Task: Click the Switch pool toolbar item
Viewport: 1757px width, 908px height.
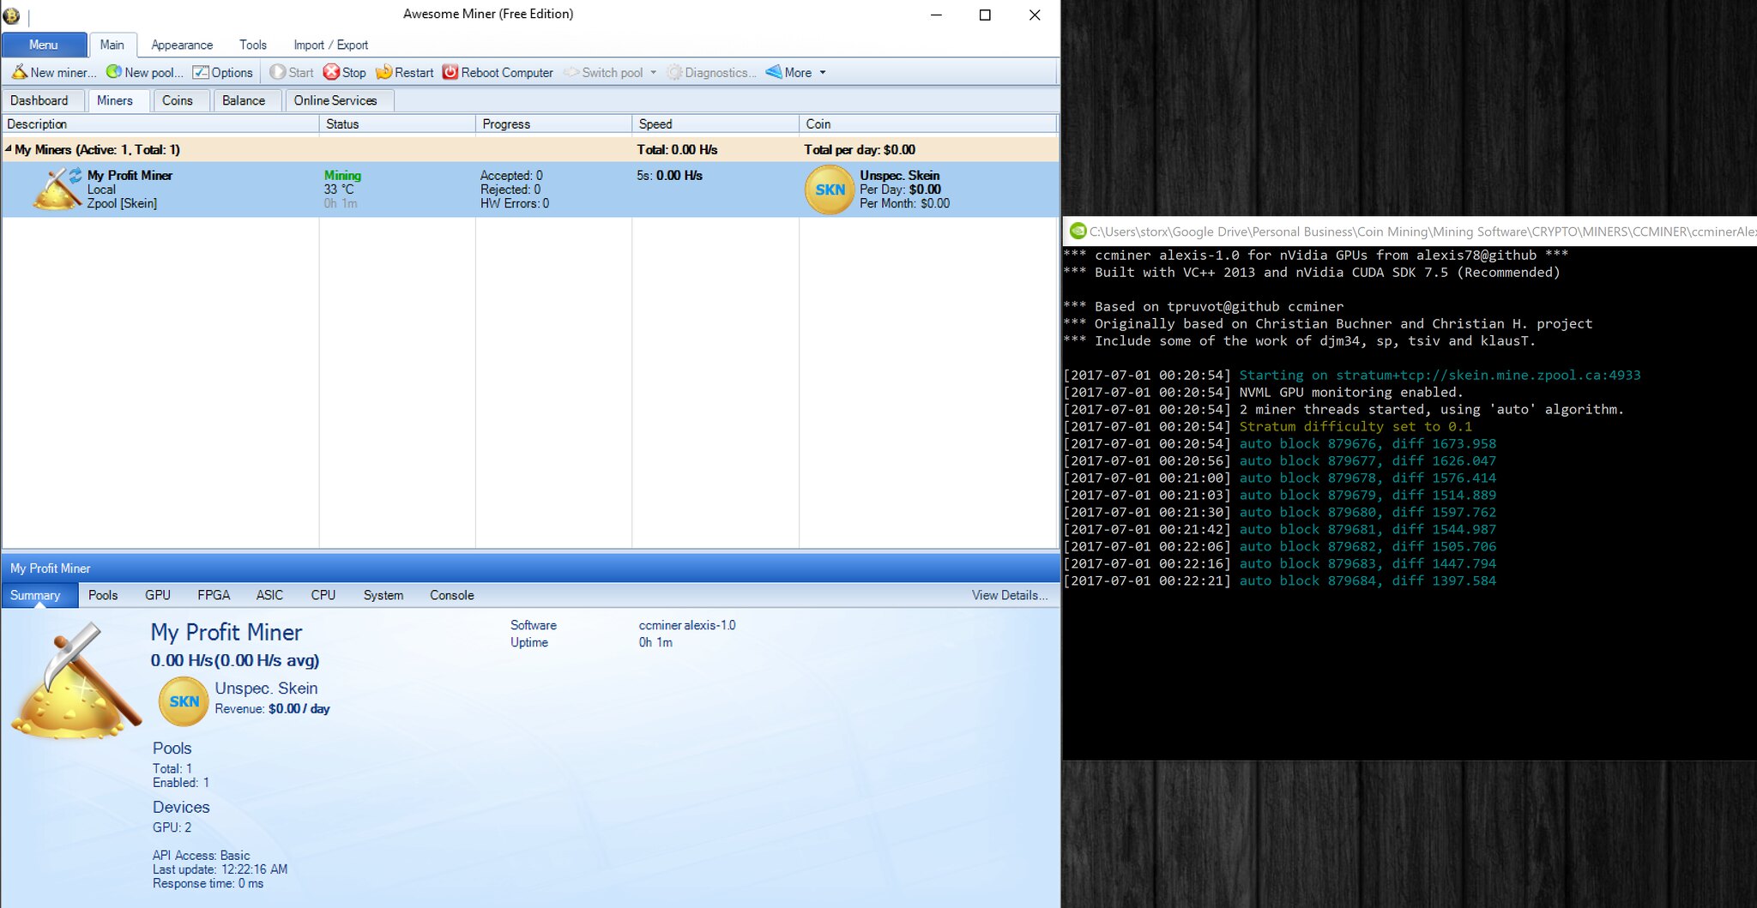Action: coord(604,72)
